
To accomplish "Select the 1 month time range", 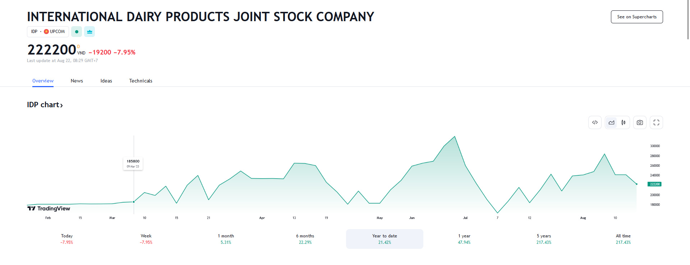I will 226,239.
